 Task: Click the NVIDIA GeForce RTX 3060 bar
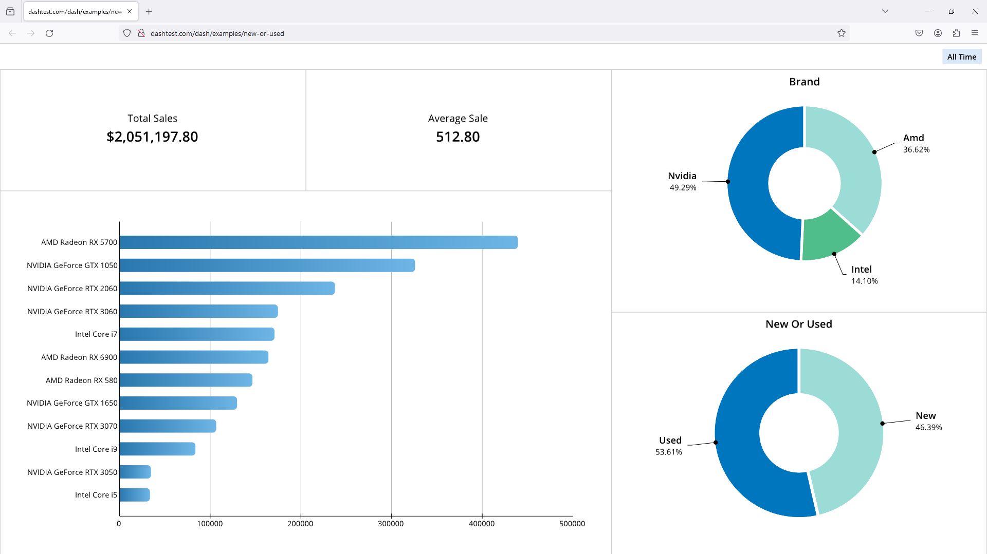coord(199,311)
